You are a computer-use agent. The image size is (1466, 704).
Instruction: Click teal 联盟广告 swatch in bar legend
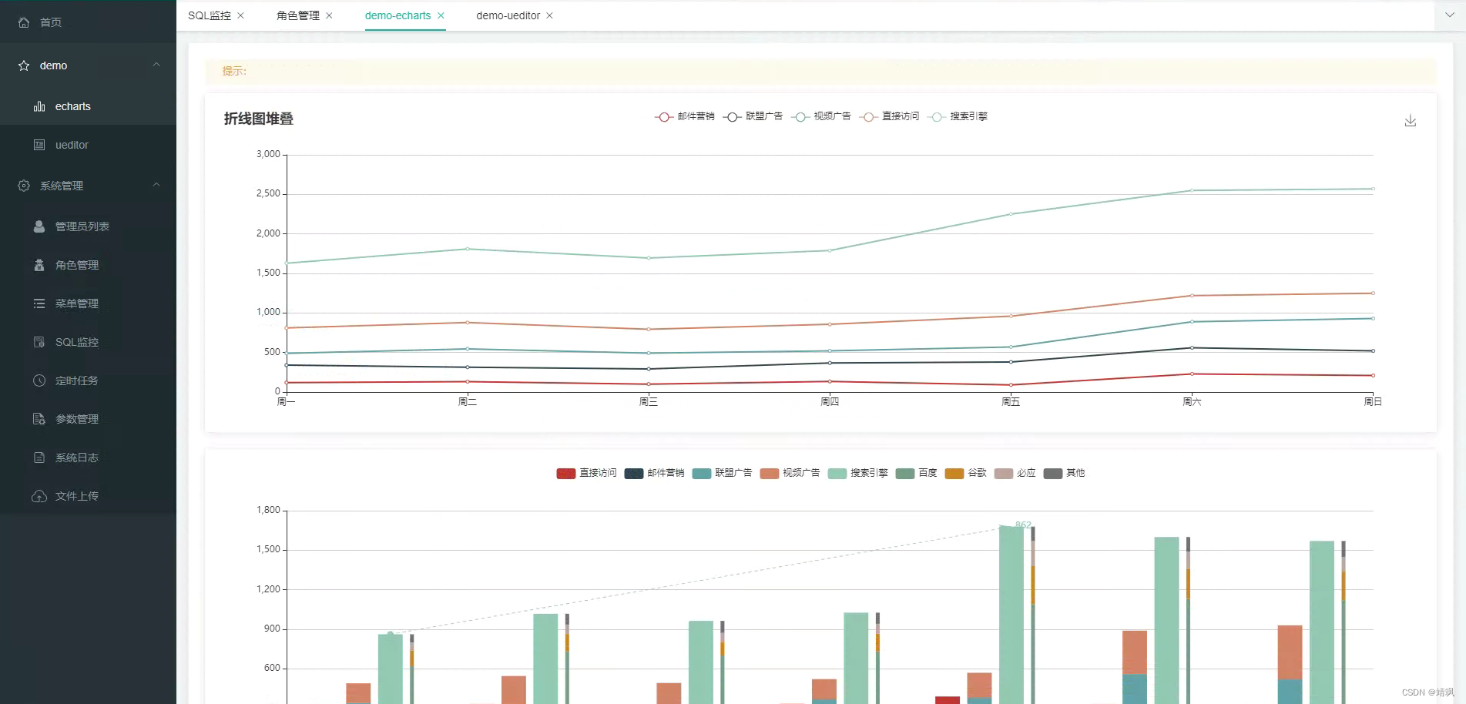pyautogui.click(x=702, y=473)
